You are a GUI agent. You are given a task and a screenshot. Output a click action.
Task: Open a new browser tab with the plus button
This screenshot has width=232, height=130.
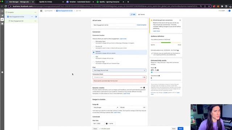point(128,2)
